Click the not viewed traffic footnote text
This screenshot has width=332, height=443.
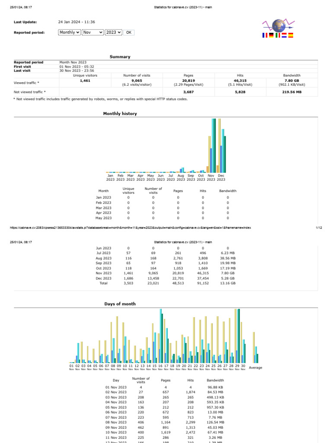(100, 99)
